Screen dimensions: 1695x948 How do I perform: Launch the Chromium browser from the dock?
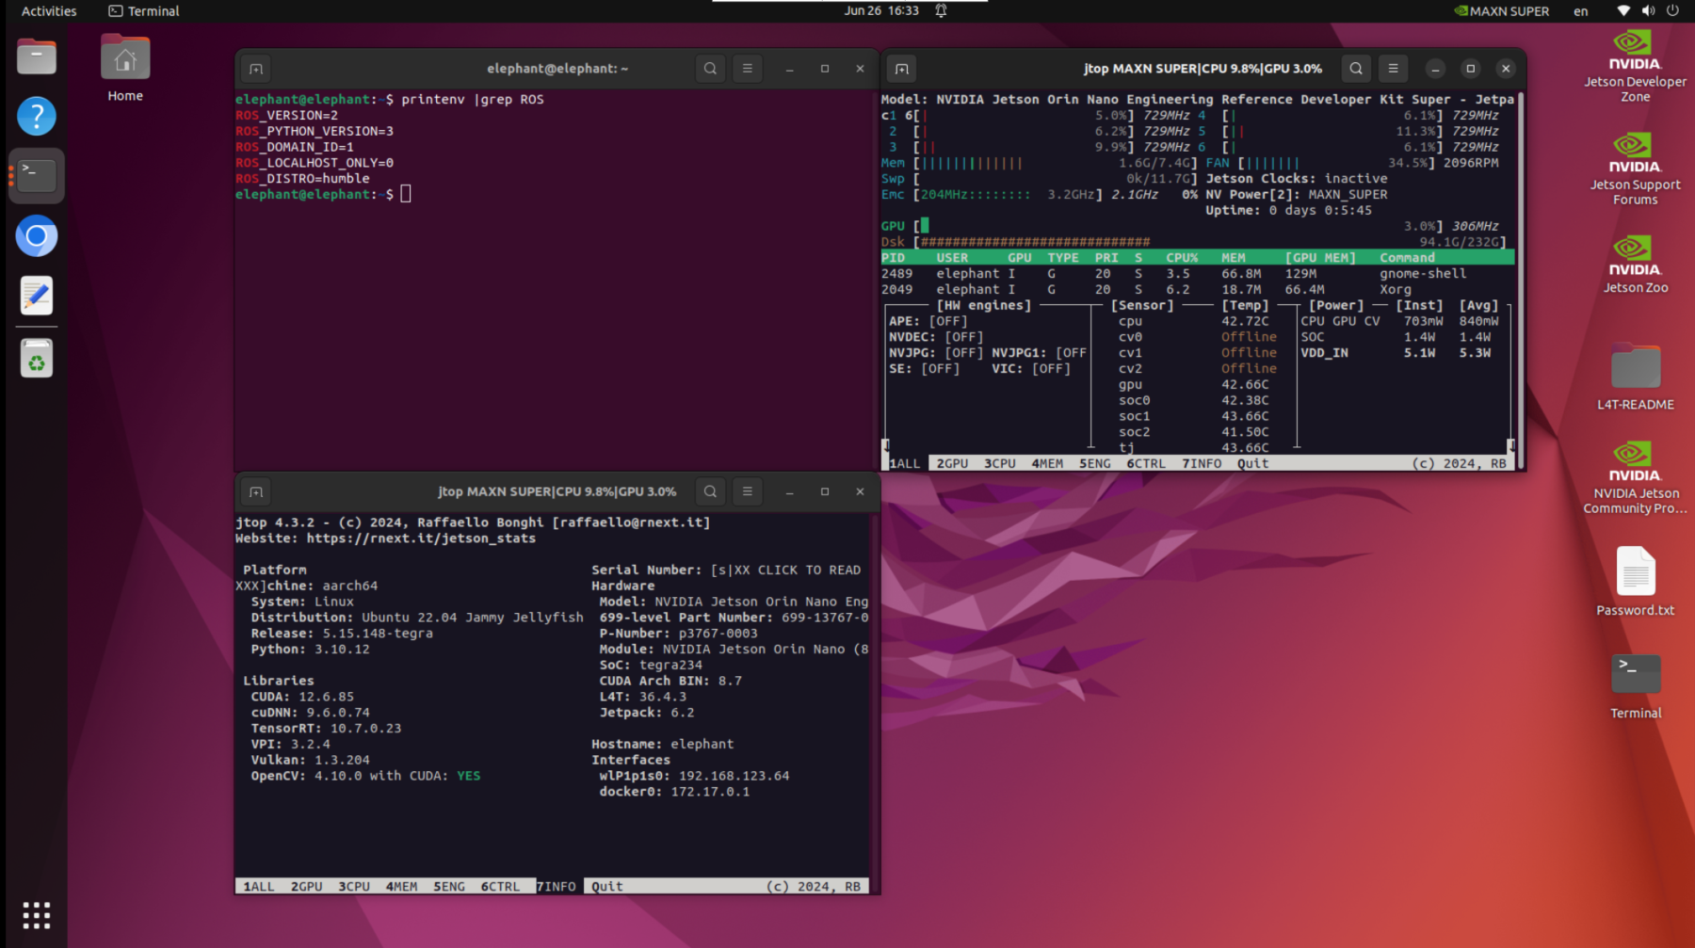[x=37, y=235]
